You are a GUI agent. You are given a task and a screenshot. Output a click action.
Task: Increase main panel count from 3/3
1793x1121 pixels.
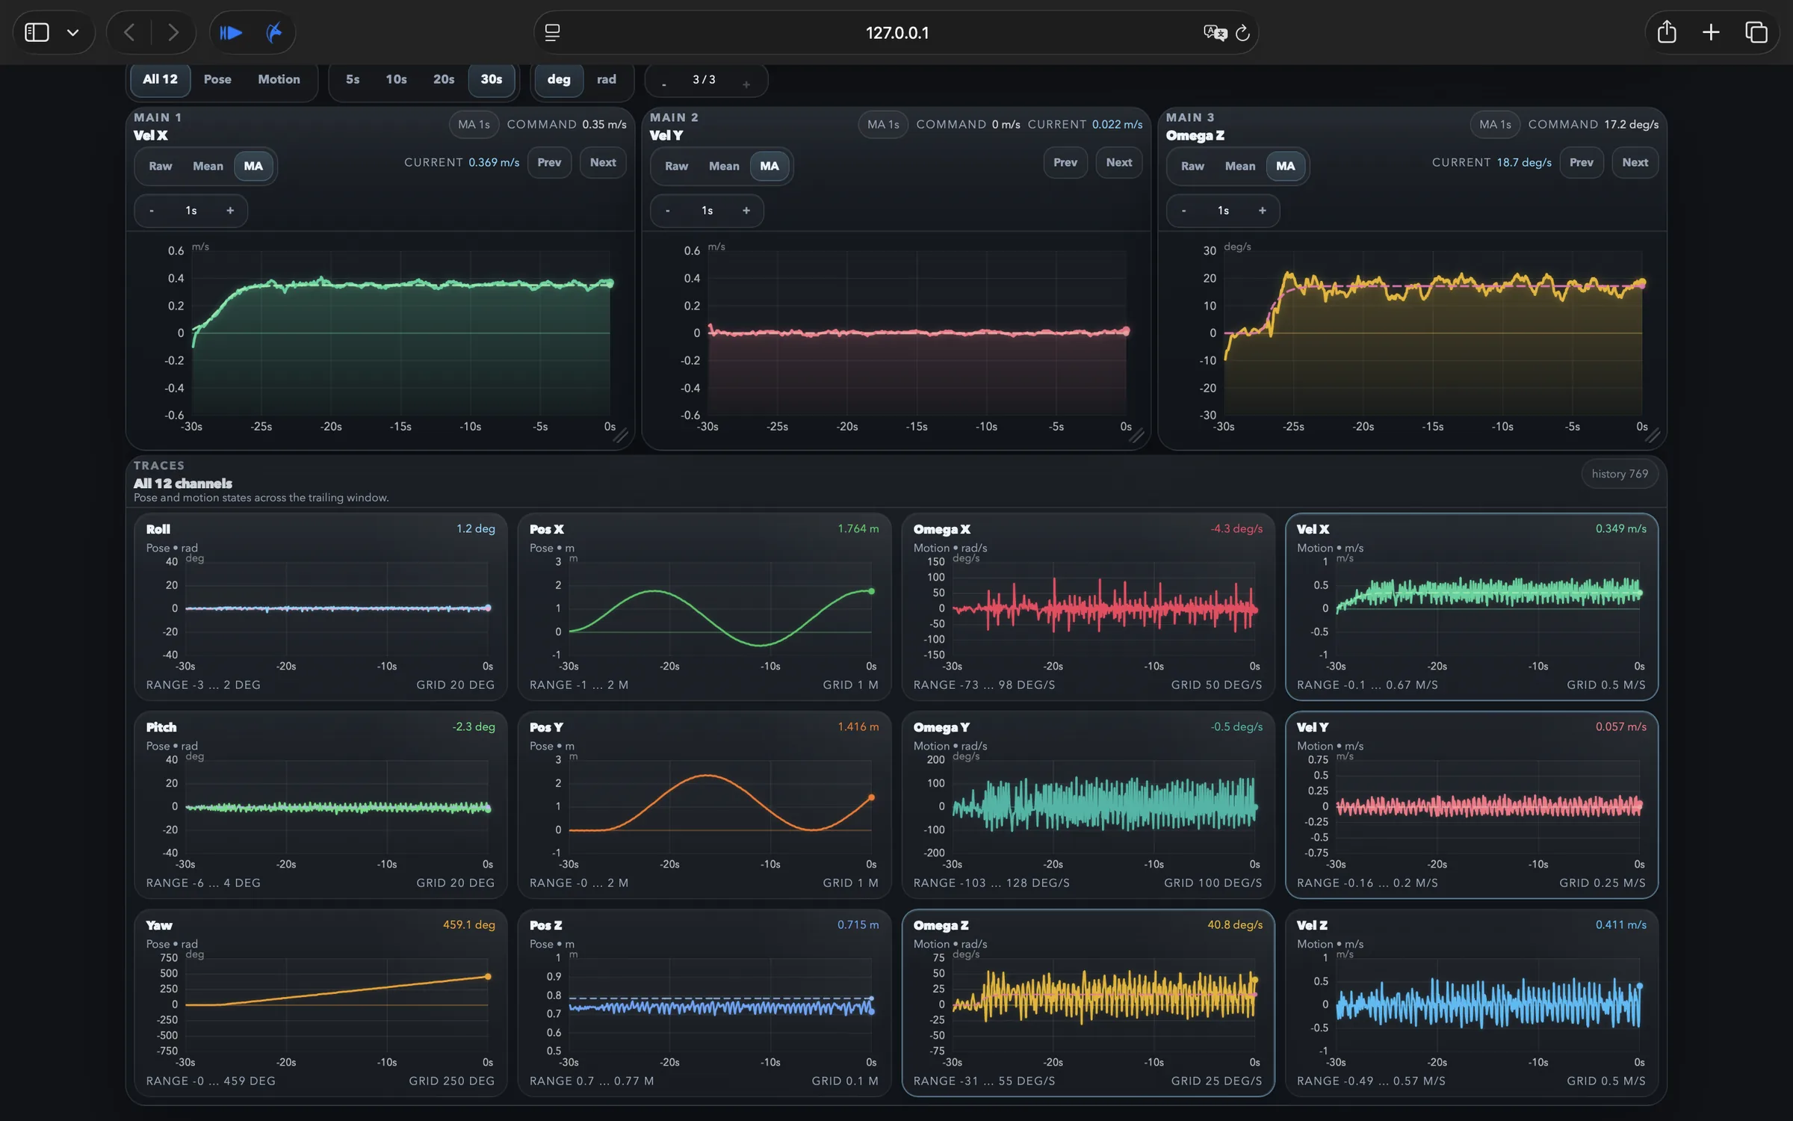coord(746,84)
